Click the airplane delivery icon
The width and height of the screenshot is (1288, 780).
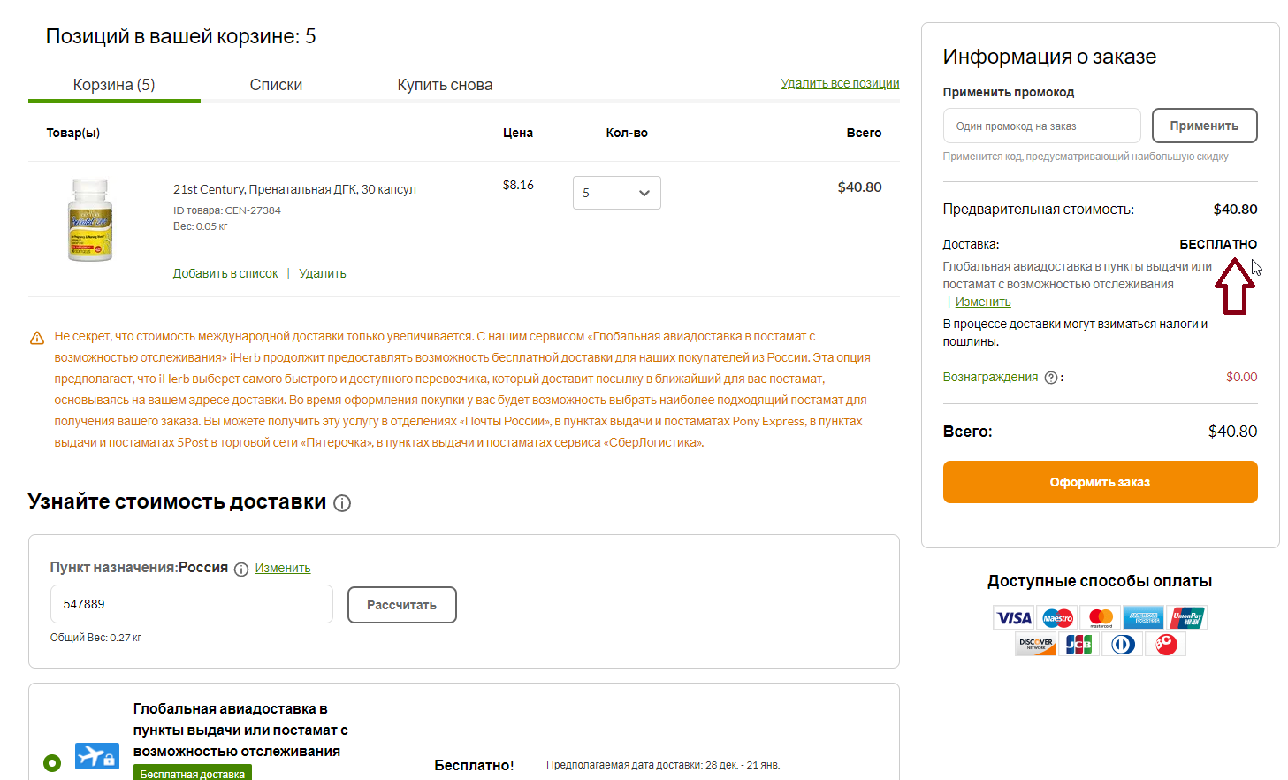click(x=97, y=756)
